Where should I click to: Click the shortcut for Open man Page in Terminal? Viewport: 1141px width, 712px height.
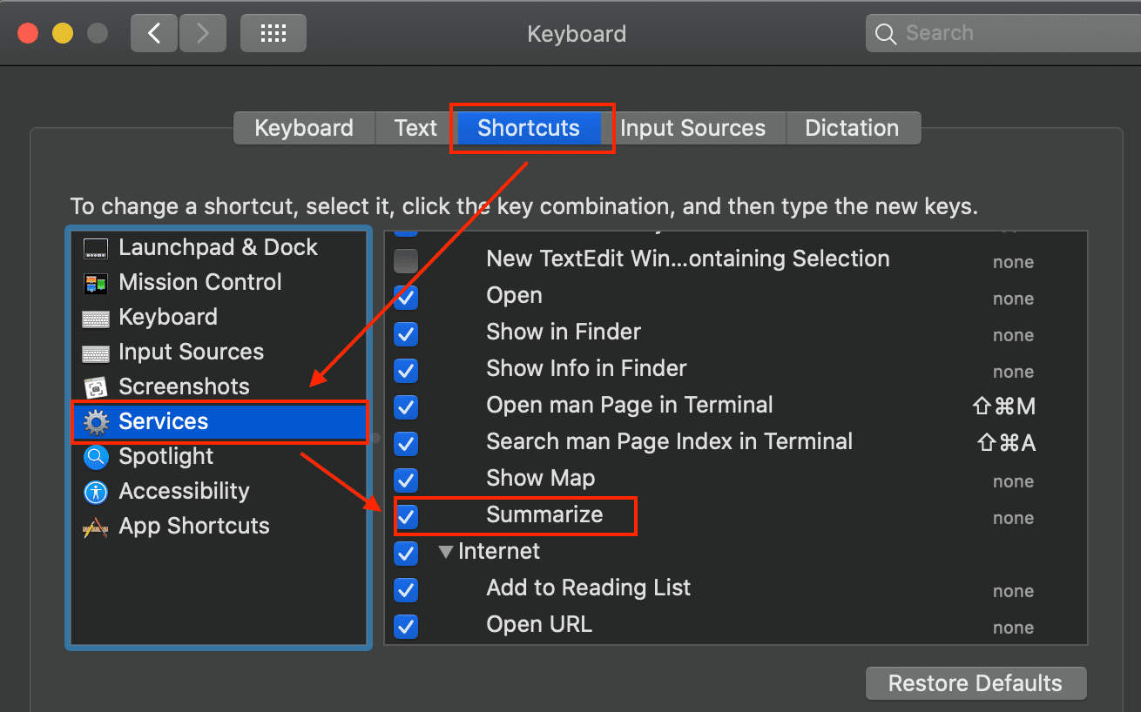pyautogui.click(x=1003, y=406)
